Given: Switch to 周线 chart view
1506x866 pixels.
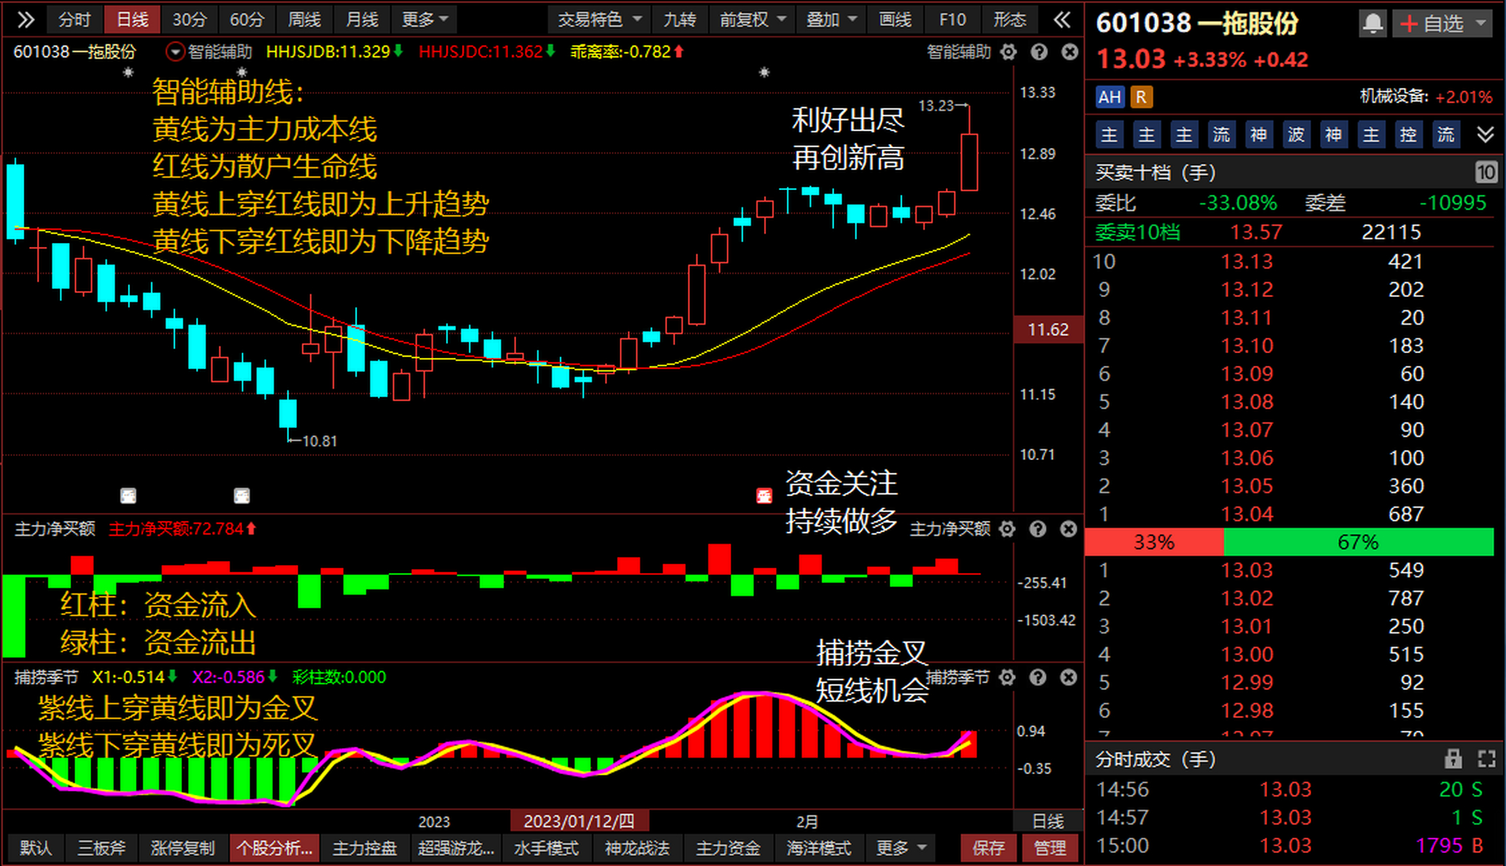Looking at the screenshot, I should 304,20.
